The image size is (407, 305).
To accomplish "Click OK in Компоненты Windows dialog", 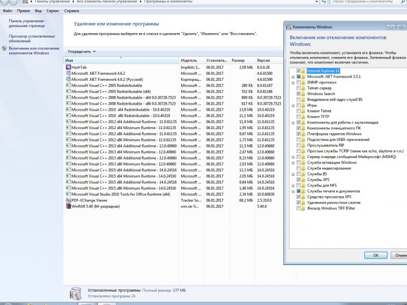I will (375, 255).
